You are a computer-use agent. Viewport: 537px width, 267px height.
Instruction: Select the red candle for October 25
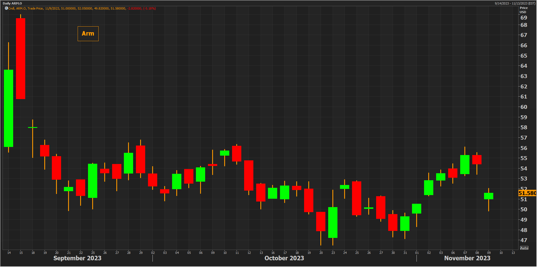click(357, 198)
